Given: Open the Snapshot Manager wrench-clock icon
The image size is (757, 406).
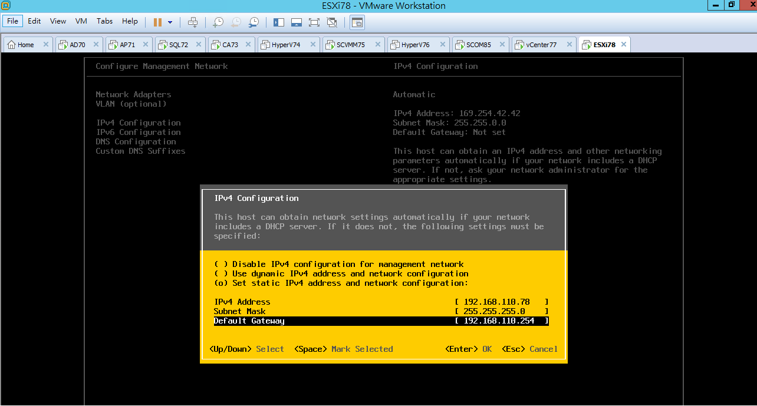Looking at the screenshot, I should (x=254, y=22).
